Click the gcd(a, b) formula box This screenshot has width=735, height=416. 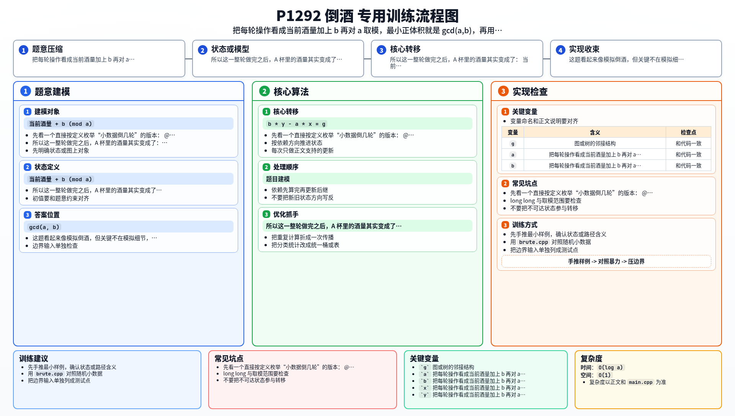tap(129, 227)
